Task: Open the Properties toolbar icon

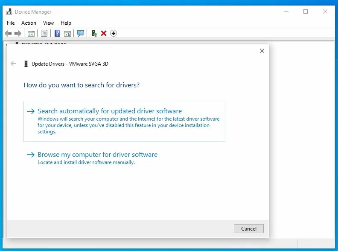Action: pos(44,34)
